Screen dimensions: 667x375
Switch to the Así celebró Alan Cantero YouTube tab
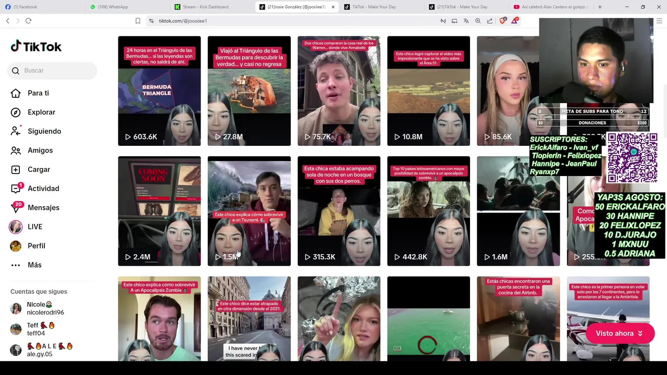551,7
